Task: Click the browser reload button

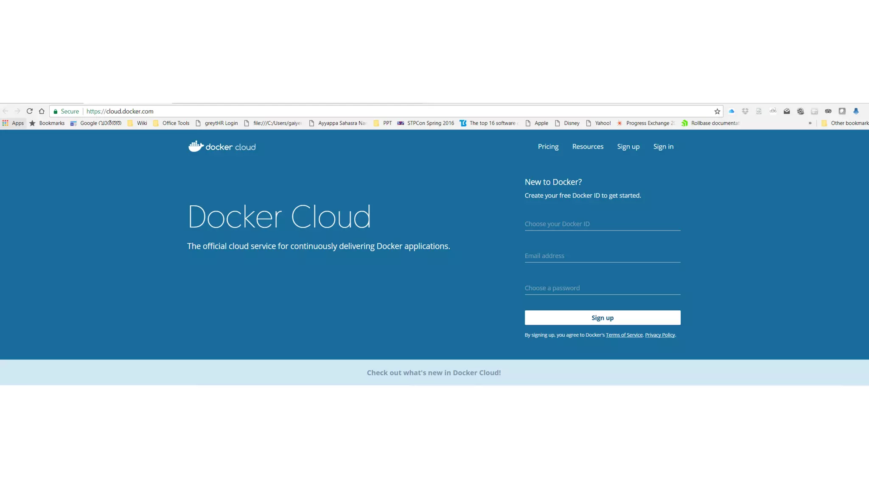Action: [x=29, y=111]
